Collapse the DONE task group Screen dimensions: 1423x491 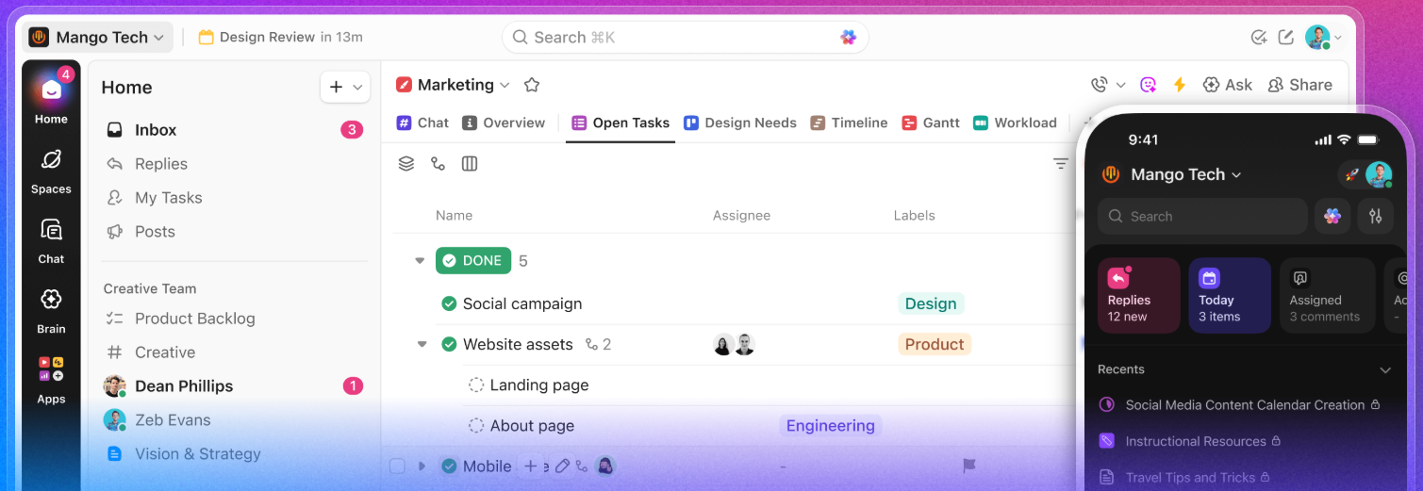[x=420, y=261]
